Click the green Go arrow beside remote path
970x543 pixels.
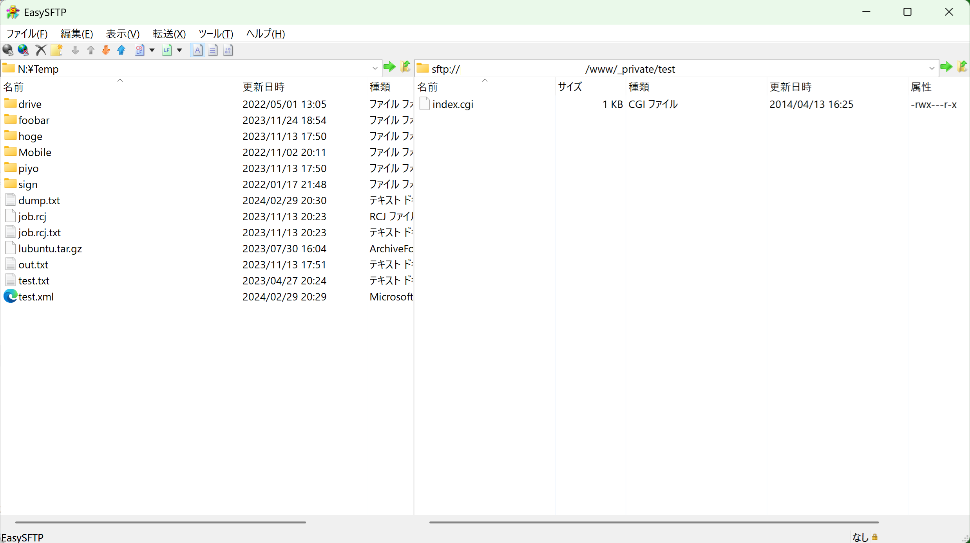pos(946,67)
